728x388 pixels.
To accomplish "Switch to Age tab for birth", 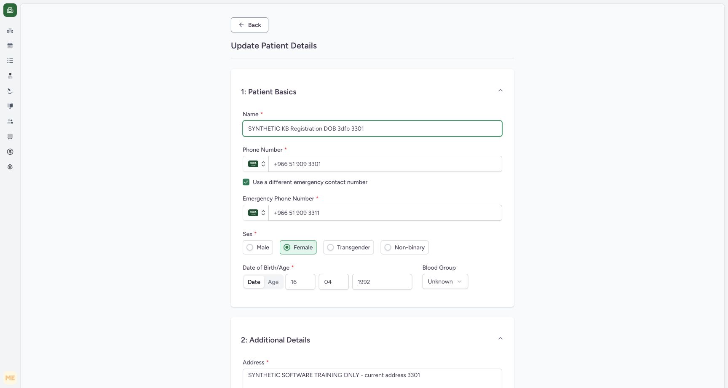I will [273, 282].
